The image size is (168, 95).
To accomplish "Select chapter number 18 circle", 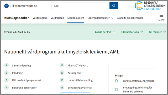I will coord(62,80).
